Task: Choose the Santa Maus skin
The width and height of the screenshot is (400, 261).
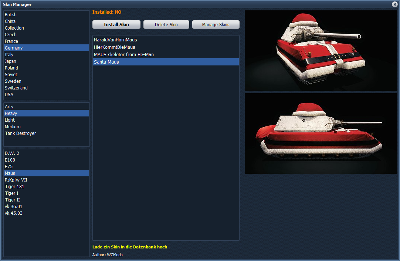Action: coord(166,62)
